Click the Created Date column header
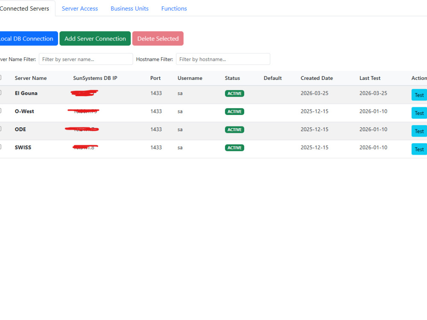The width and height of the screenshot is (427, 320). click(317, 78)
